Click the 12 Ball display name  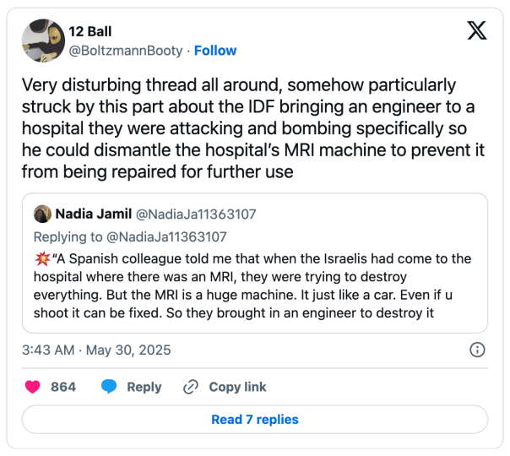pyautogui.click(x=90, y=31)
